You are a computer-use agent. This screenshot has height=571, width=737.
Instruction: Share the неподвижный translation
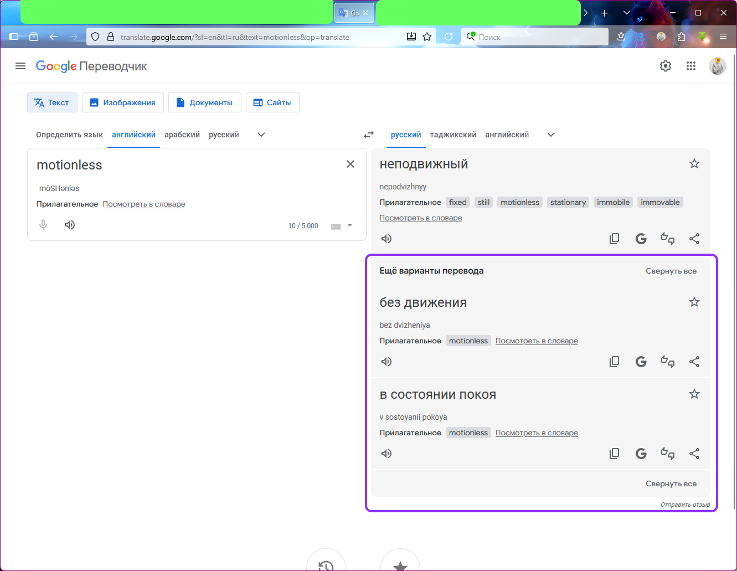pyautogui.click(x=694, y=239)
